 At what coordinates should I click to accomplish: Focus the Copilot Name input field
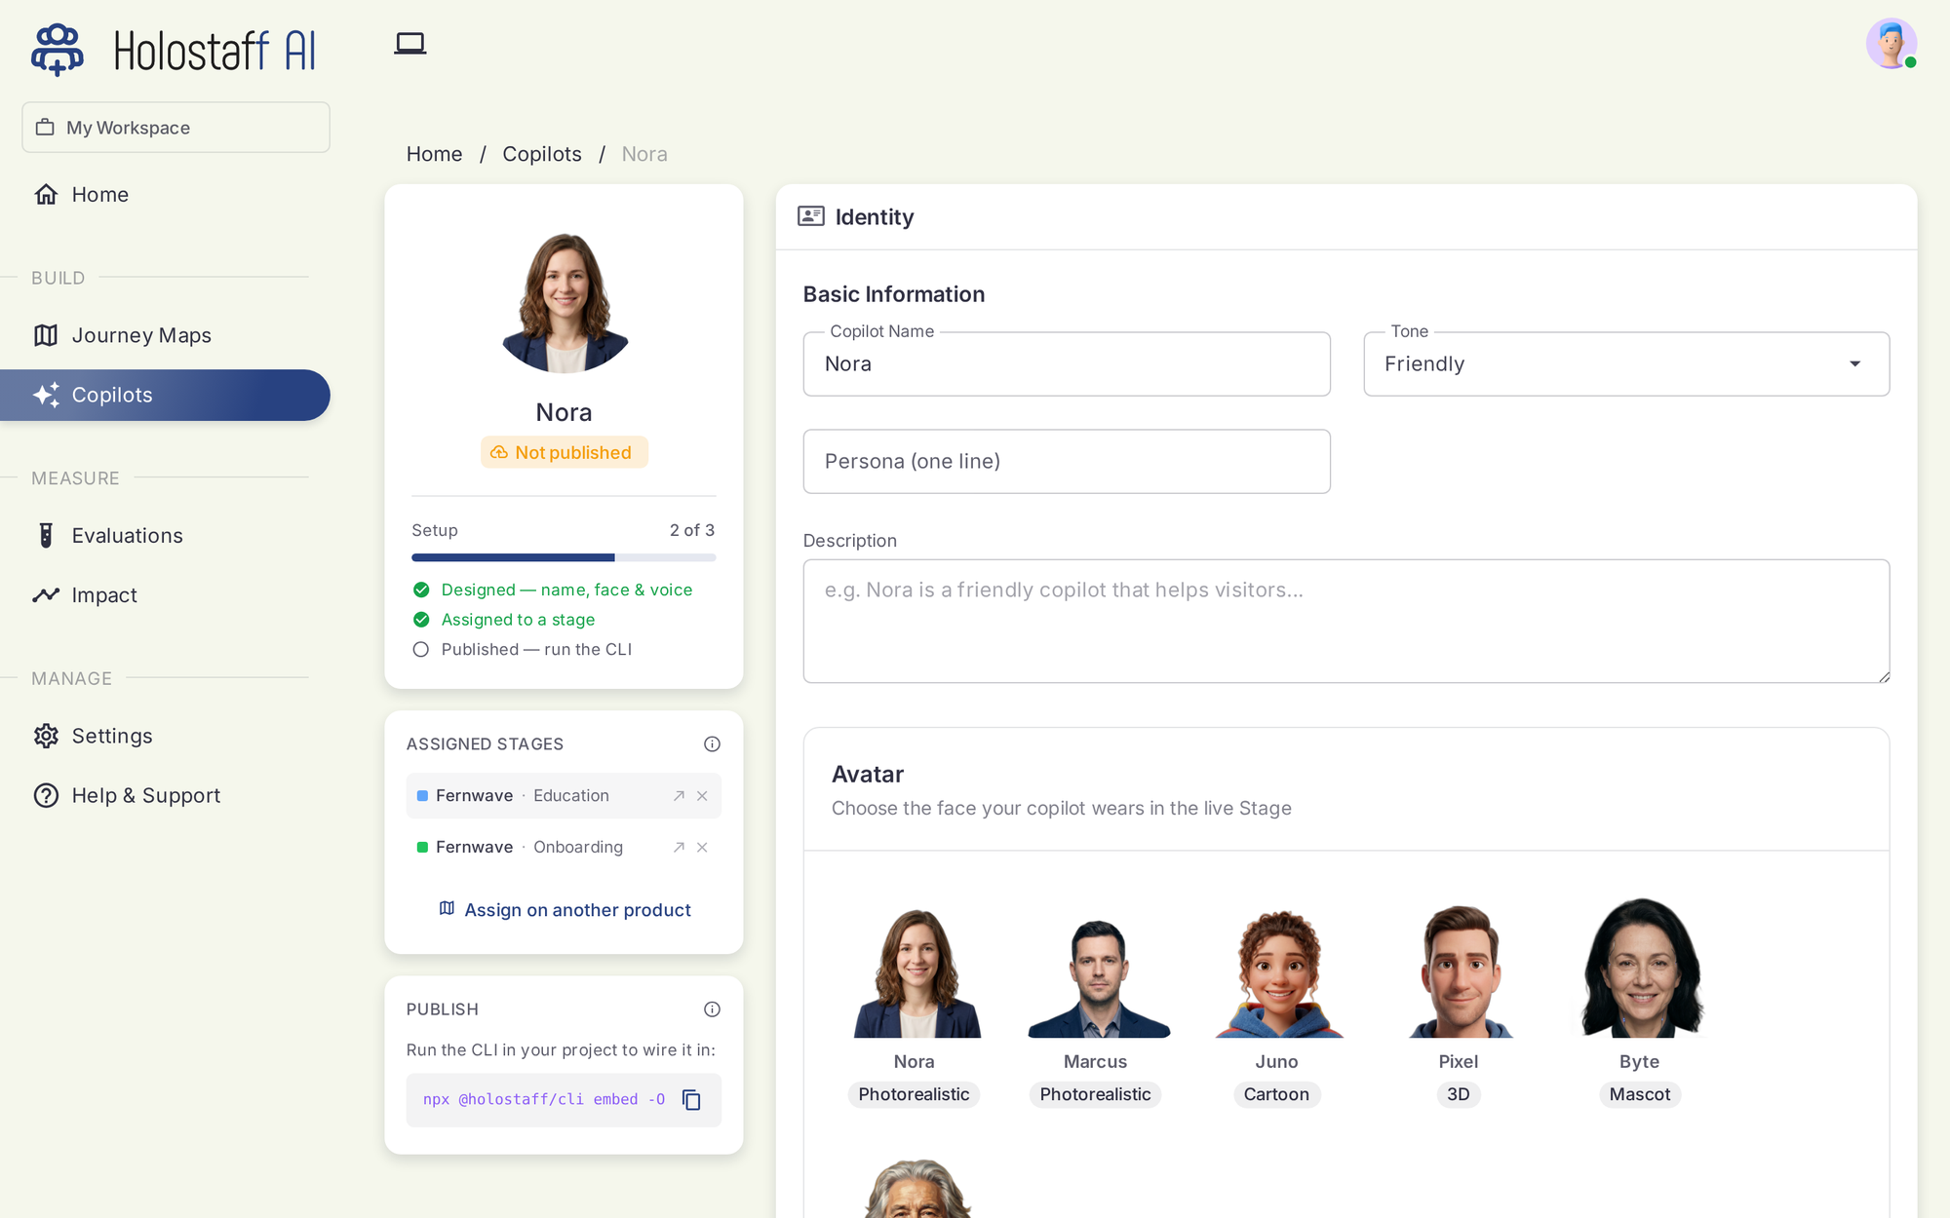pyautogui.click(x=1067, y=364)
